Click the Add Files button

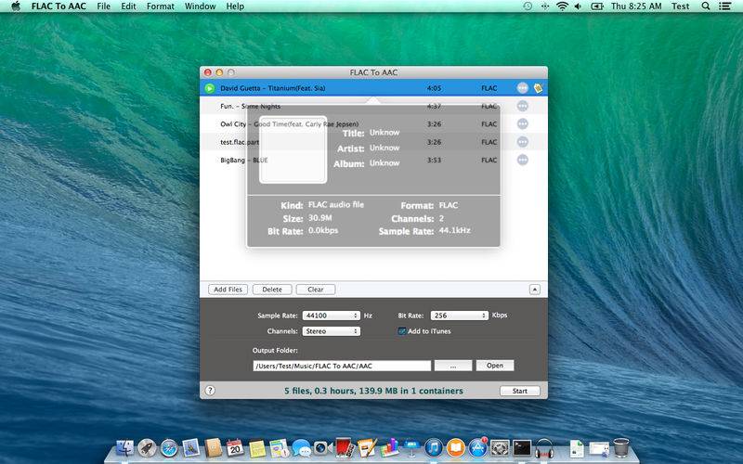tap(228, 290)
